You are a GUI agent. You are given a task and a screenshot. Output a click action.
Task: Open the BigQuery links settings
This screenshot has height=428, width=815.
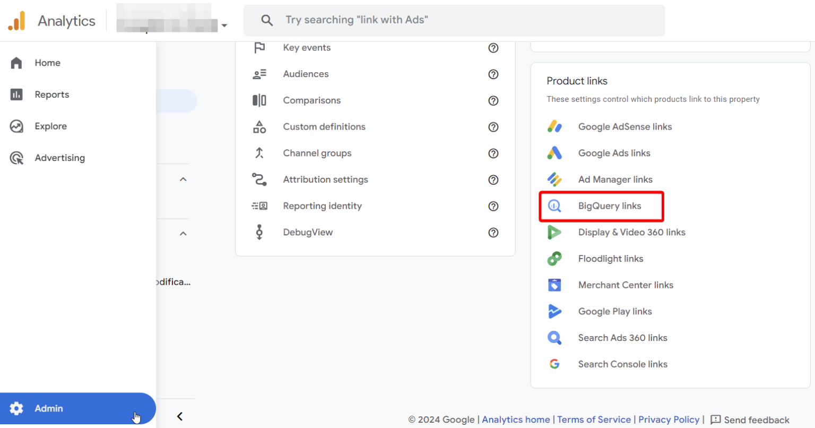(609, 206)
